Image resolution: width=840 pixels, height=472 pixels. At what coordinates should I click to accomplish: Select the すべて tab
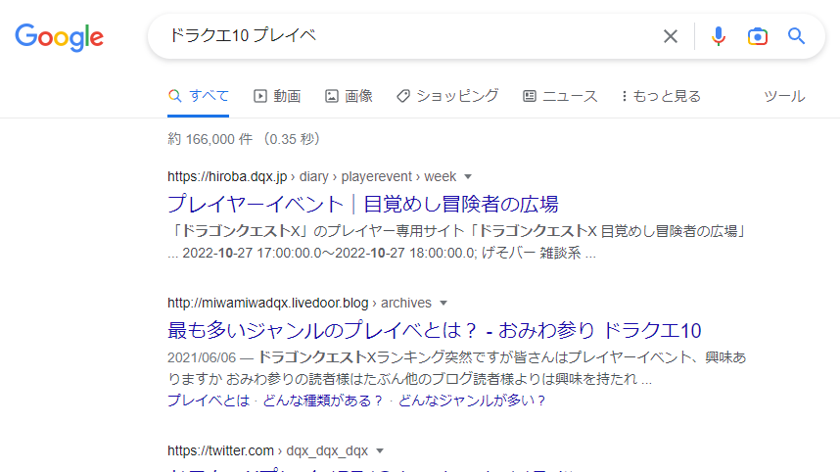coord(198,96)
